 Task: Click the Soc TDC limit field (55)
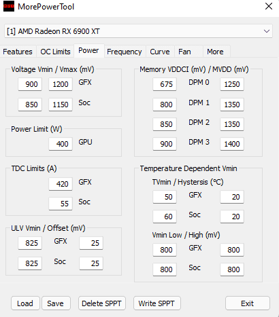[x=61, y=204]
